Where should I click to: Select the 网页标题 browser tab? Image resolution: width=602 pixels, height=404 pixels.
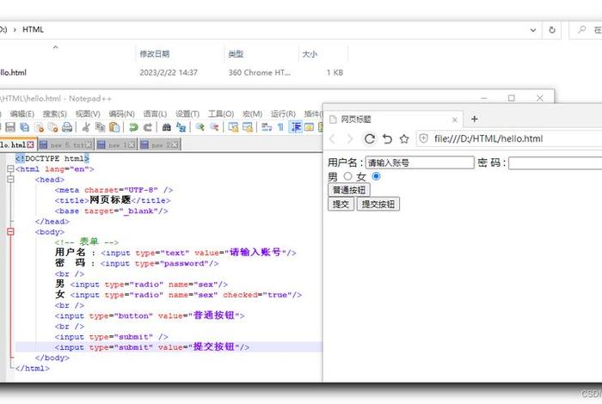tap(394, 119)
